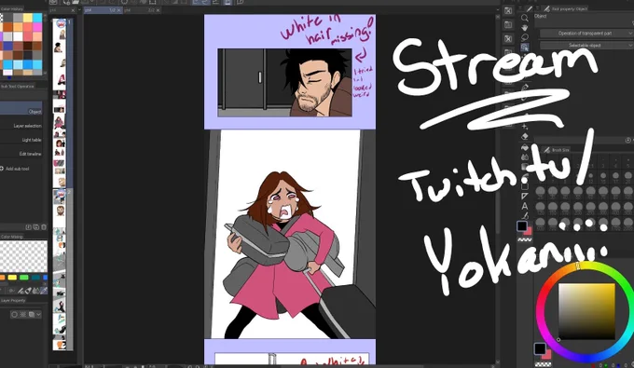This screenshot has height=368, width=634.
Task: Select the Operation object tool
Action: 524,47
